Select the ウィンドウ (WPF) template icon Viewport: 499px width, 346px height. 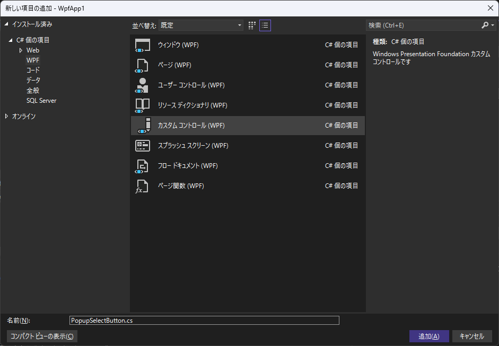point(142,45)
